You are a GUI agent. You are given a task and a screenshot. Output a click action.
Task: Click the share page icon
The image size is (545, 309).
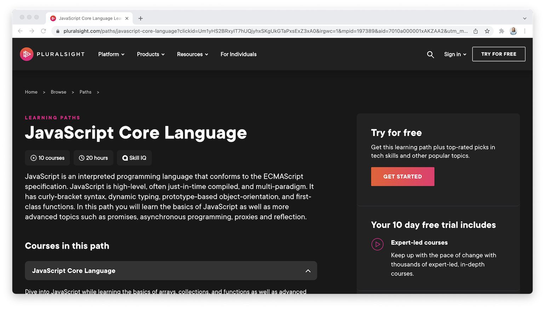tap(476, 31)
